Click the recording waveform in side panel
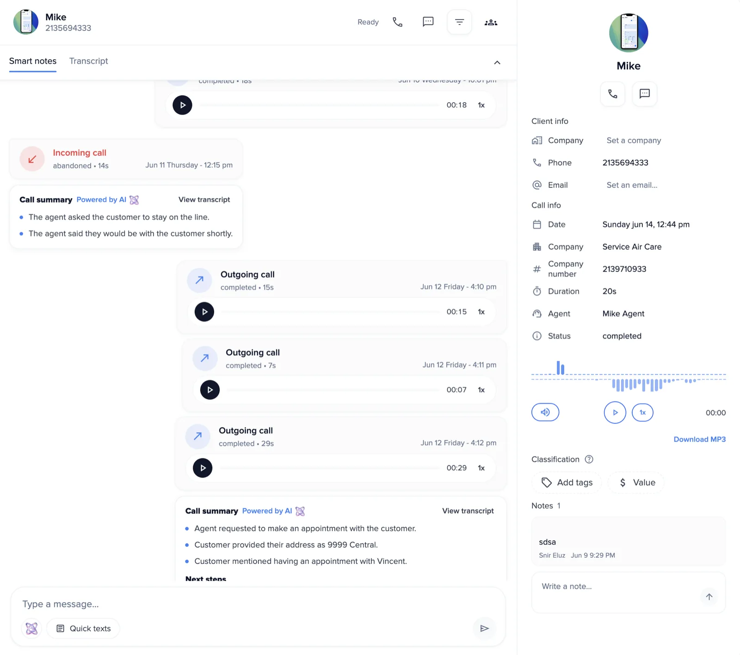740x655 pixels. (629, 377)
